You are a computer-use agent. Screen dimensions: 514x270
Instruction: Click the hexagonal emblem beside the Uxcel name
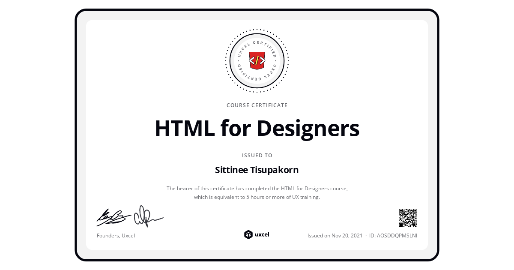point(249,234)
